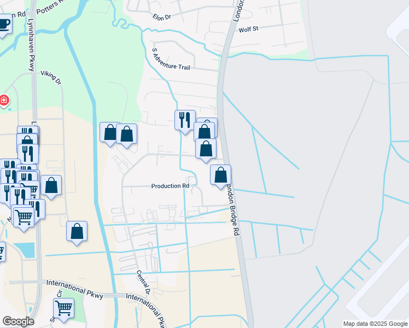Click the shopping bag marker touching London Bridge Rd

(x=220, y=175)
